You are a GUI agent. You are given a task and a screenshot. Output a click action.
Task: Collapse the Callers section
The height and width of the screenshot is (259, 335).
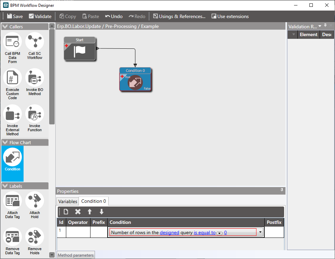[x=5, y=27]
